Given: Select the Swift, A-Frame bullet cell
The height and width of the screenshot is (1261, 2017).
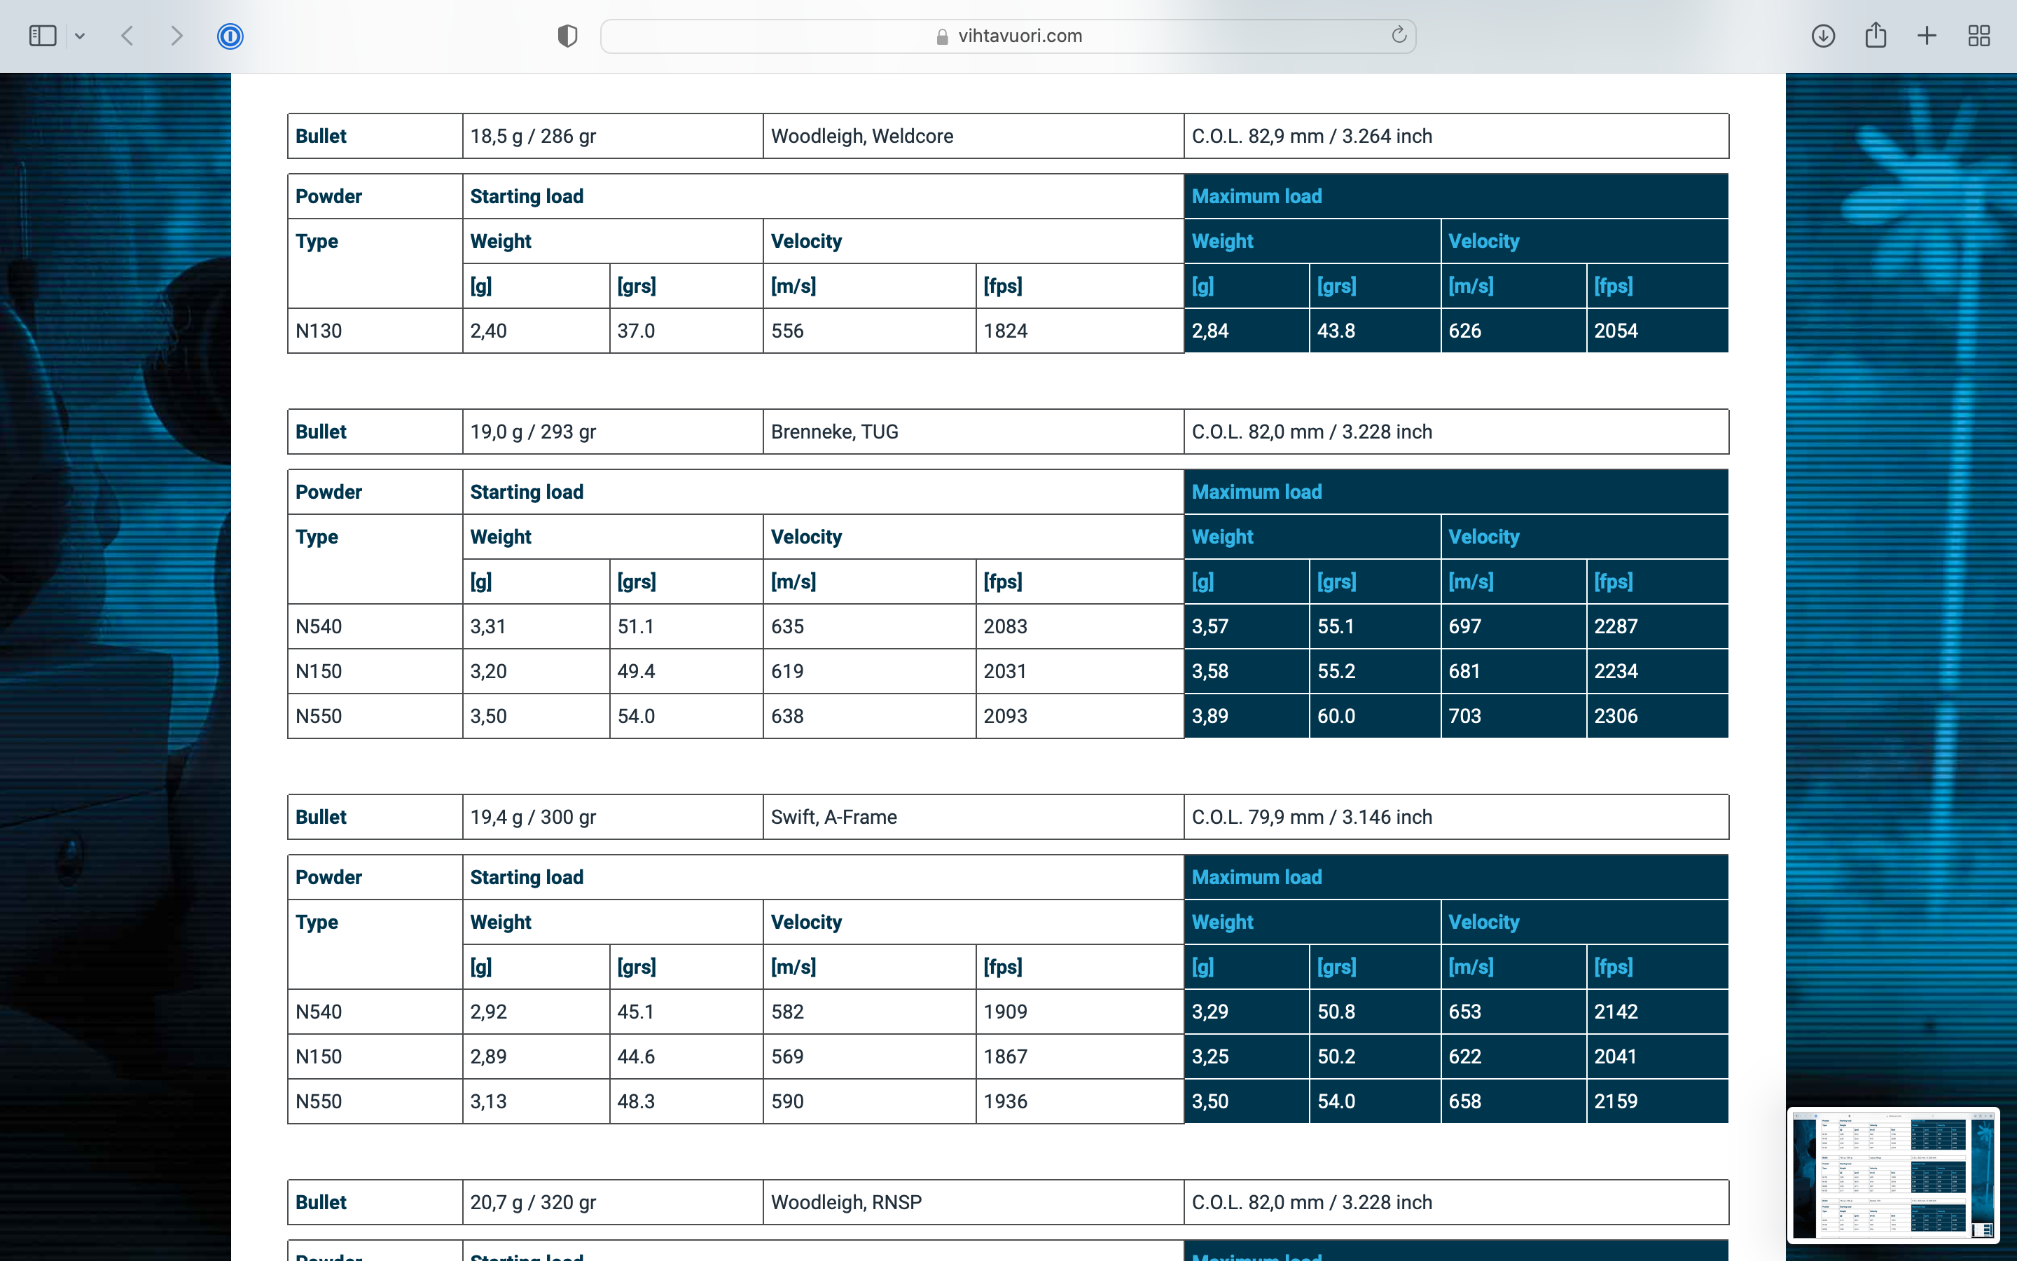Looking at the screenshot, I should pos(973,818).
